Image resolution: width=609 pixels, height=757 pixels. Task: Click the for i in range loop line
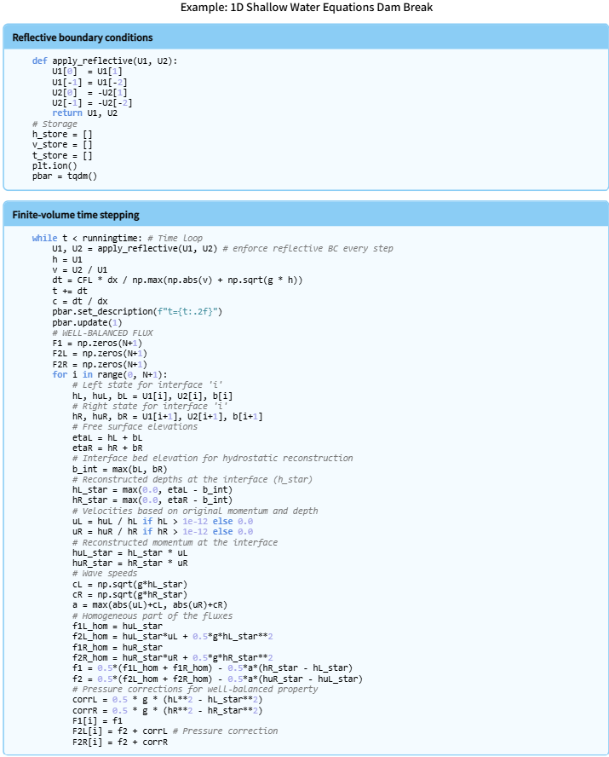(x=110, y=375)
